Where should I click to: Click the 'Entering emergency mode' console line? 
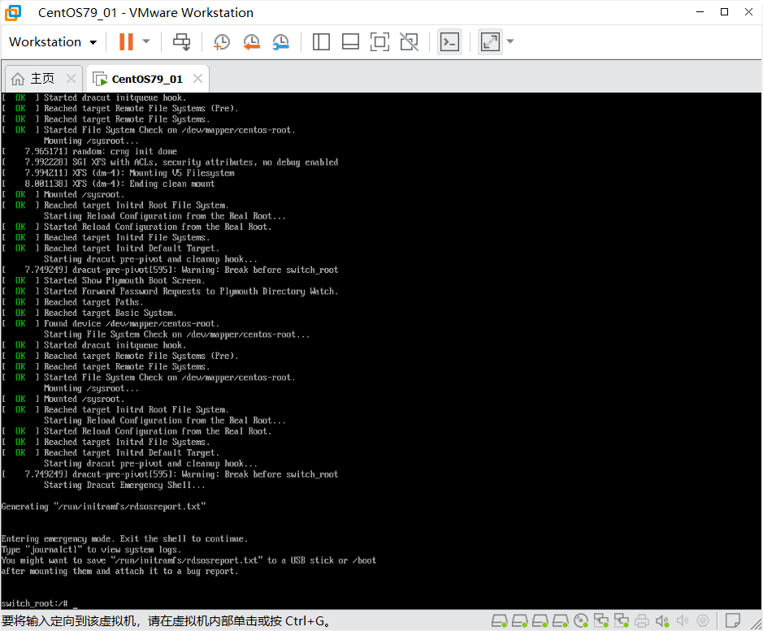(124, 538)
